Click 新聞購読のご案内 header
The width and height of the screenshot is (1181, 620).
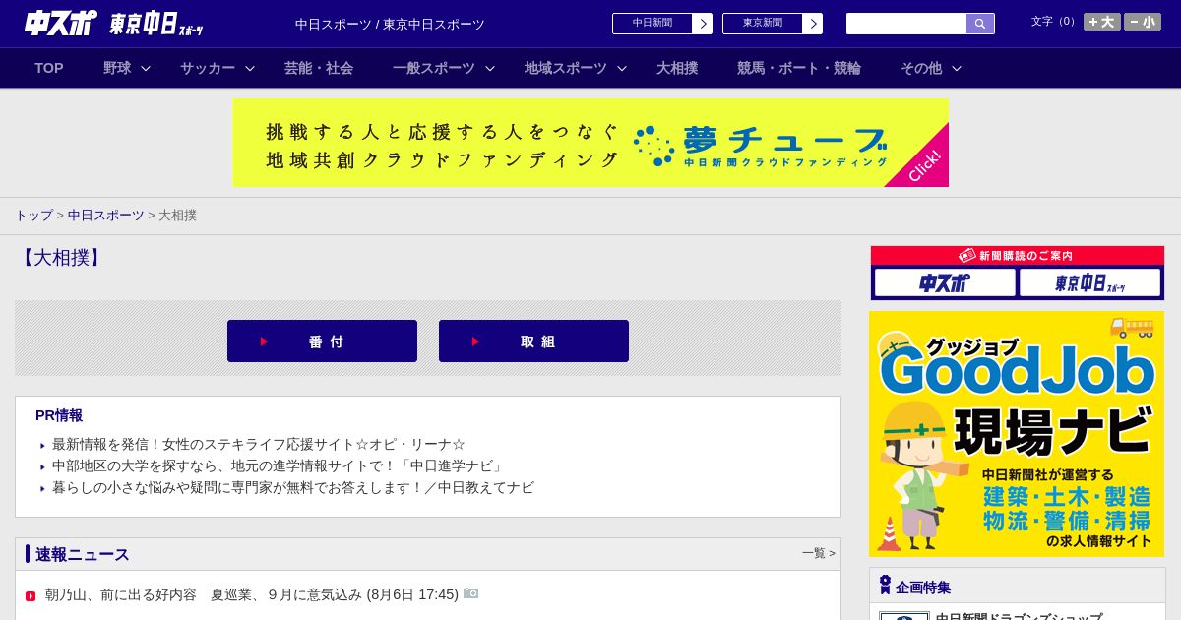coord(1018,255)
